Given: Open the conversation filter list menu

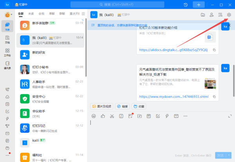Looking at the screenshot, I should click(83, 14).
